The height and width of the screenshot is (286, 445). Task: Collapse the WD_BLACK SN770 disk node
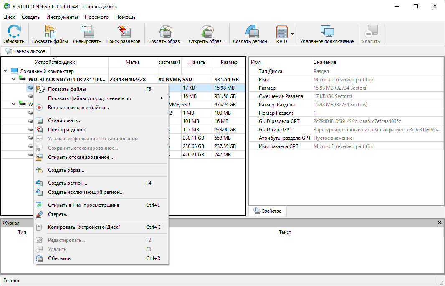click(13, 79)
